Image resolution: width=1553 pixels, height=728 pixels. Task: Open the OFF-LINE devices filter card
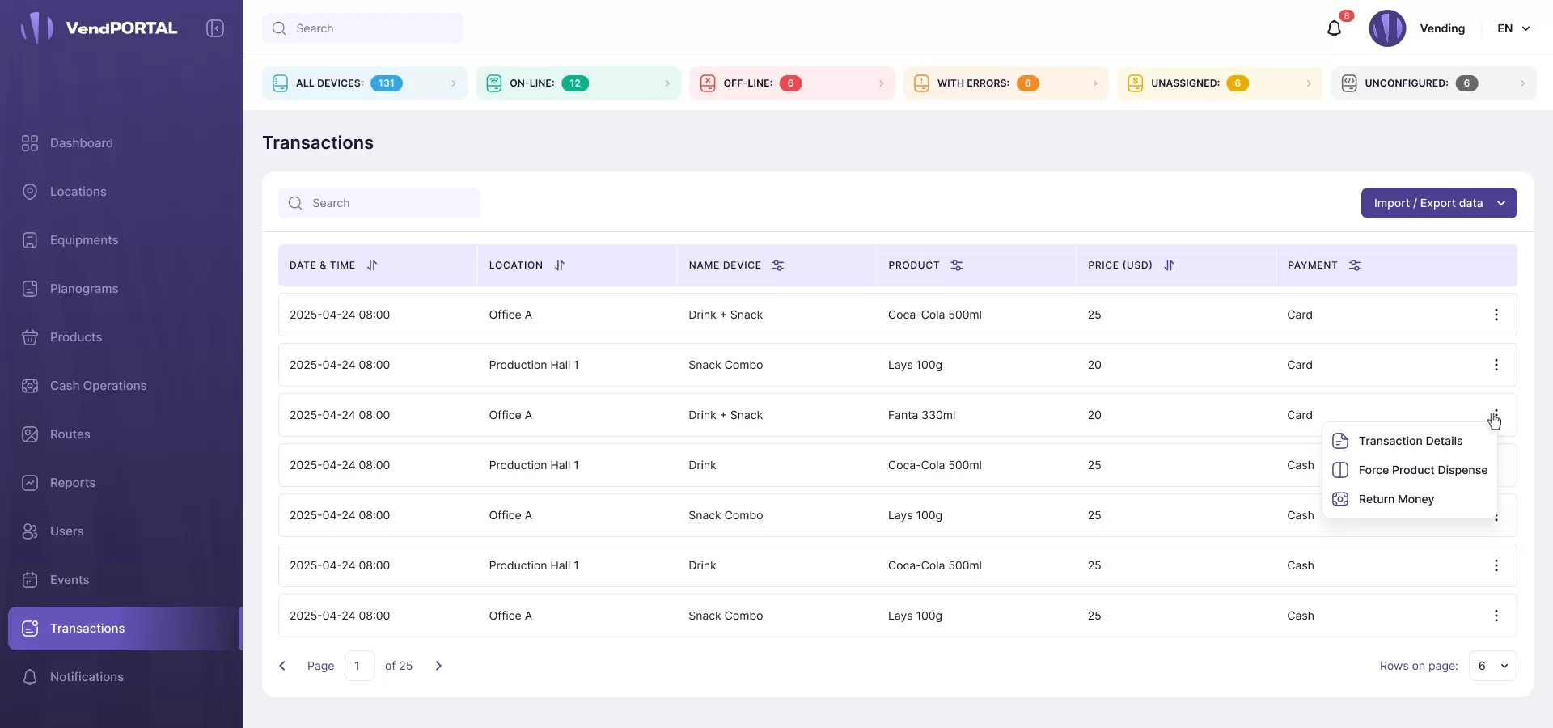792,83
